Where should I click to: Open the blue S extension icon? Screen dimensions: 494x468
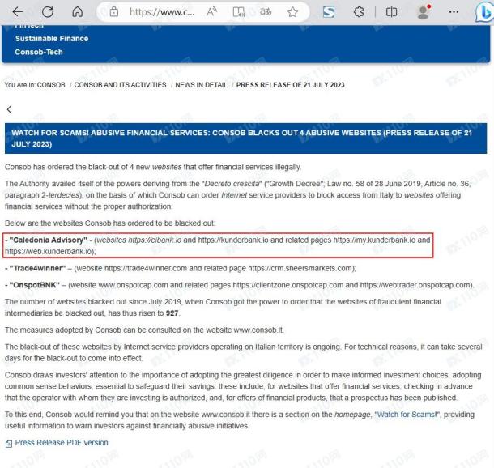329,12
